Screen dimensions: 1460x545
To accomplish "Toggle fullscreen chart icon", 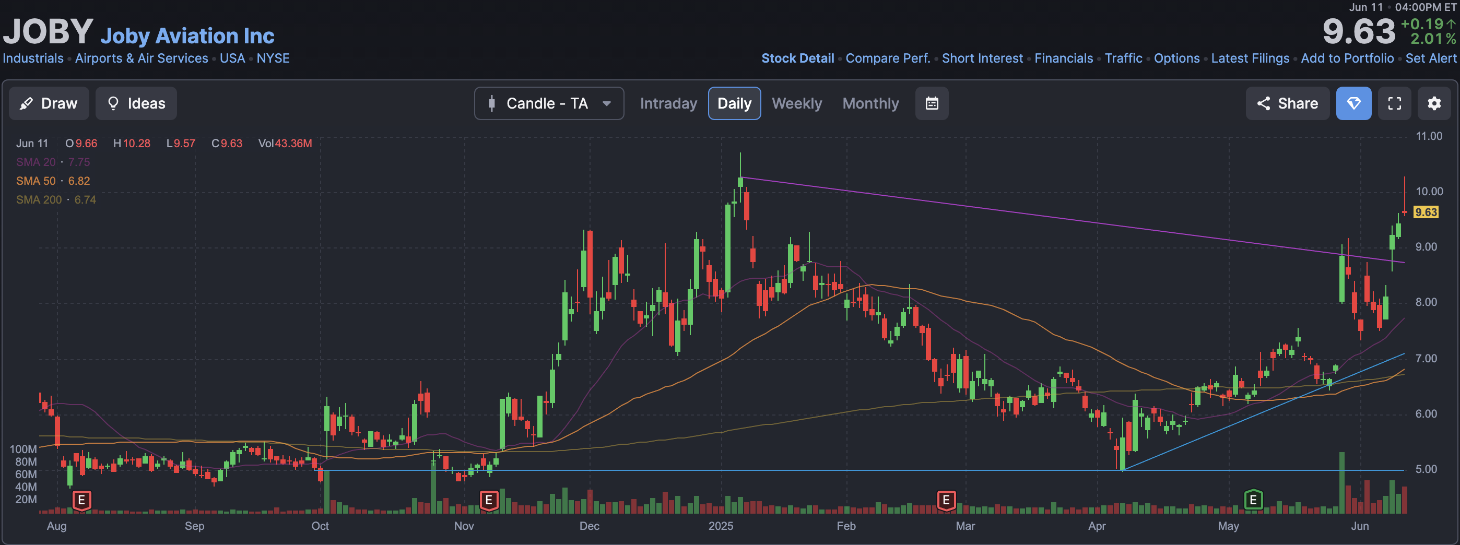I will pyautogui.click(x=1394, y=103).
